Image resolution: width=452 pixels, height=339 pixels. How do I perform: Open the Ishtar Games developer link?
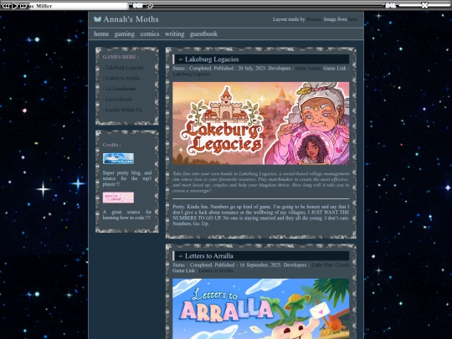pos(308,69)
